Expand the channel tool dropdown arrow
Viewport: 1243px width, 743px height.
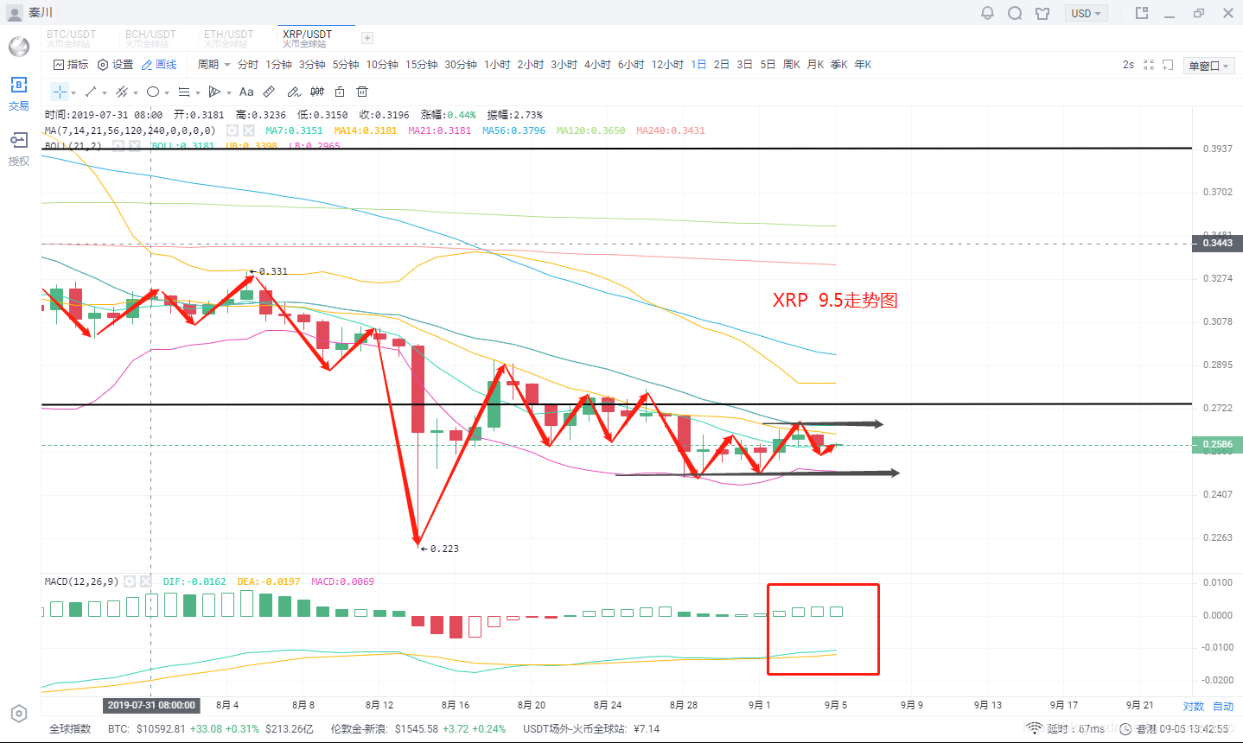click(x=136, y=92)
